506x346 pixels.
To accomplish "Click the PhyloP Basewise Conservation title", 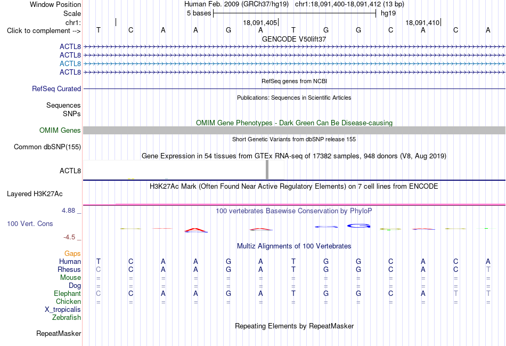I will [x=294, y=211].
